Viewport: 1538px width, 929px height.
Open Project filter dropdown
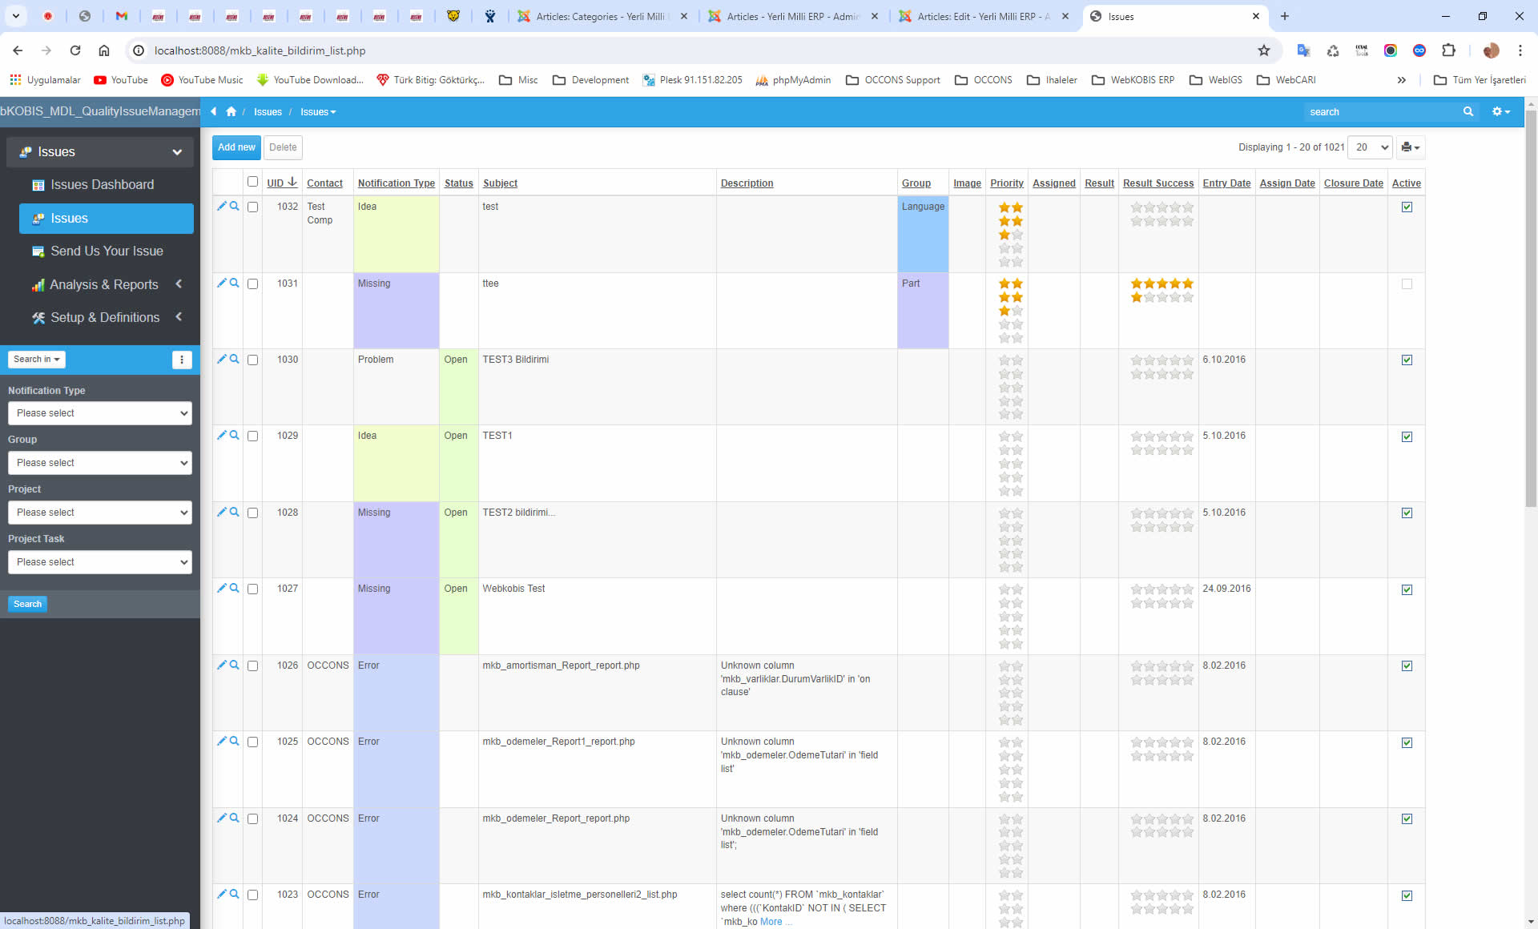pyautogui.click(x=100, y=513)
